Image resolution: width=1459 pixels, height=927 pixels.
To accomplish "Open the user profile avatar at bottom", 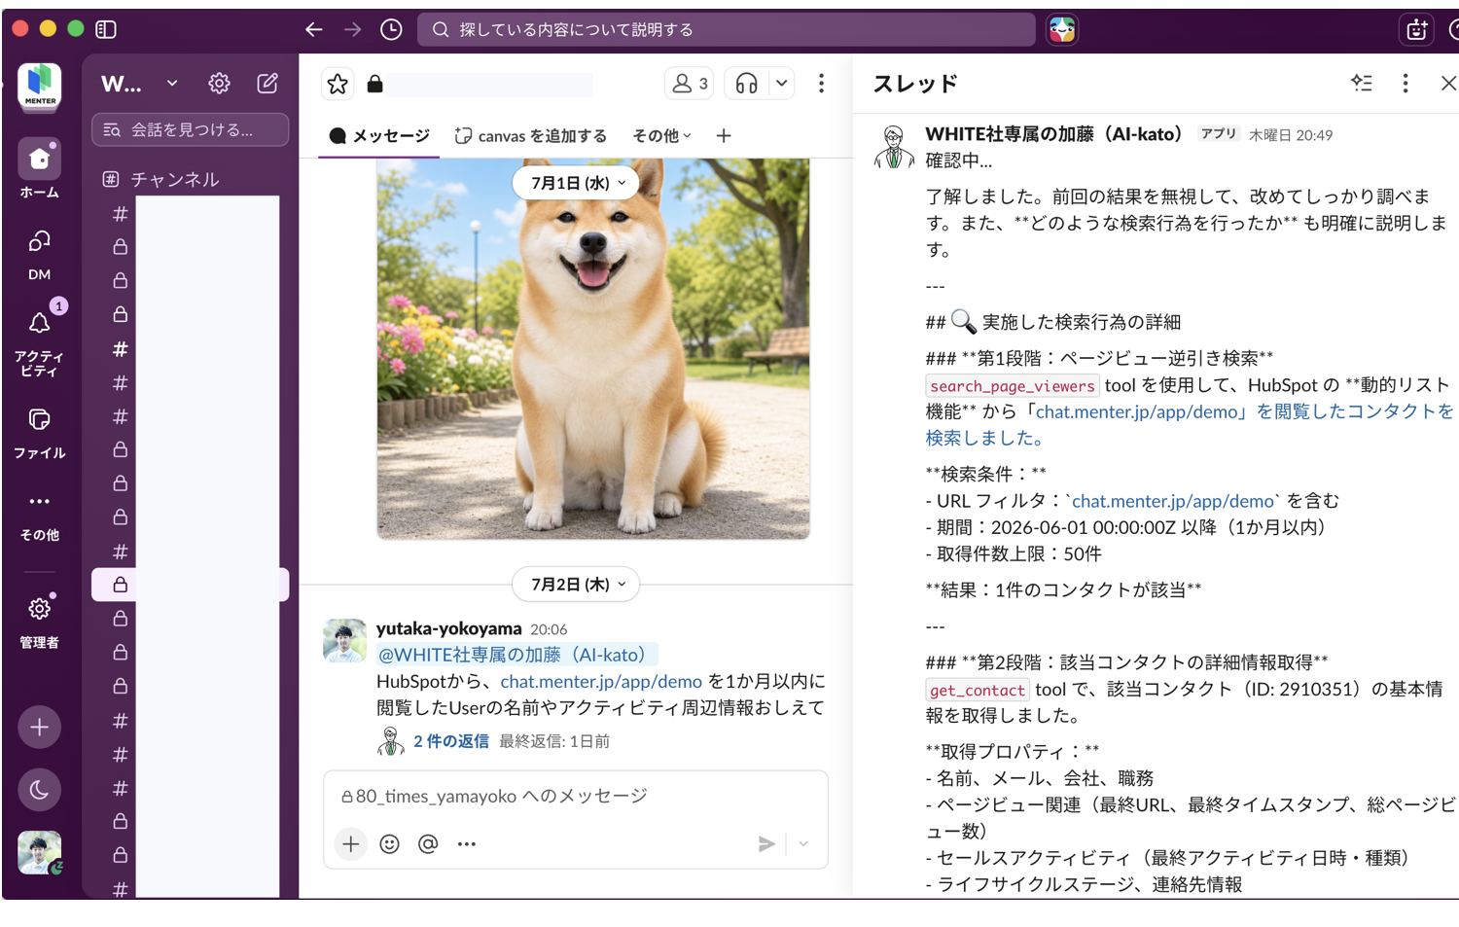I will pyautogui.click(x=40, y=852).
